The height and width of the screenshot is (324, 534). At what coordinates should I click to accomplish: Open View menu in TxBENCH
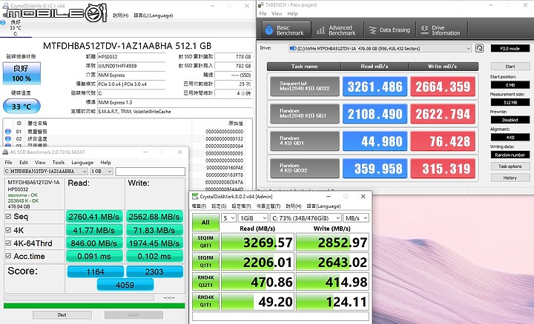tap(277, 13)
